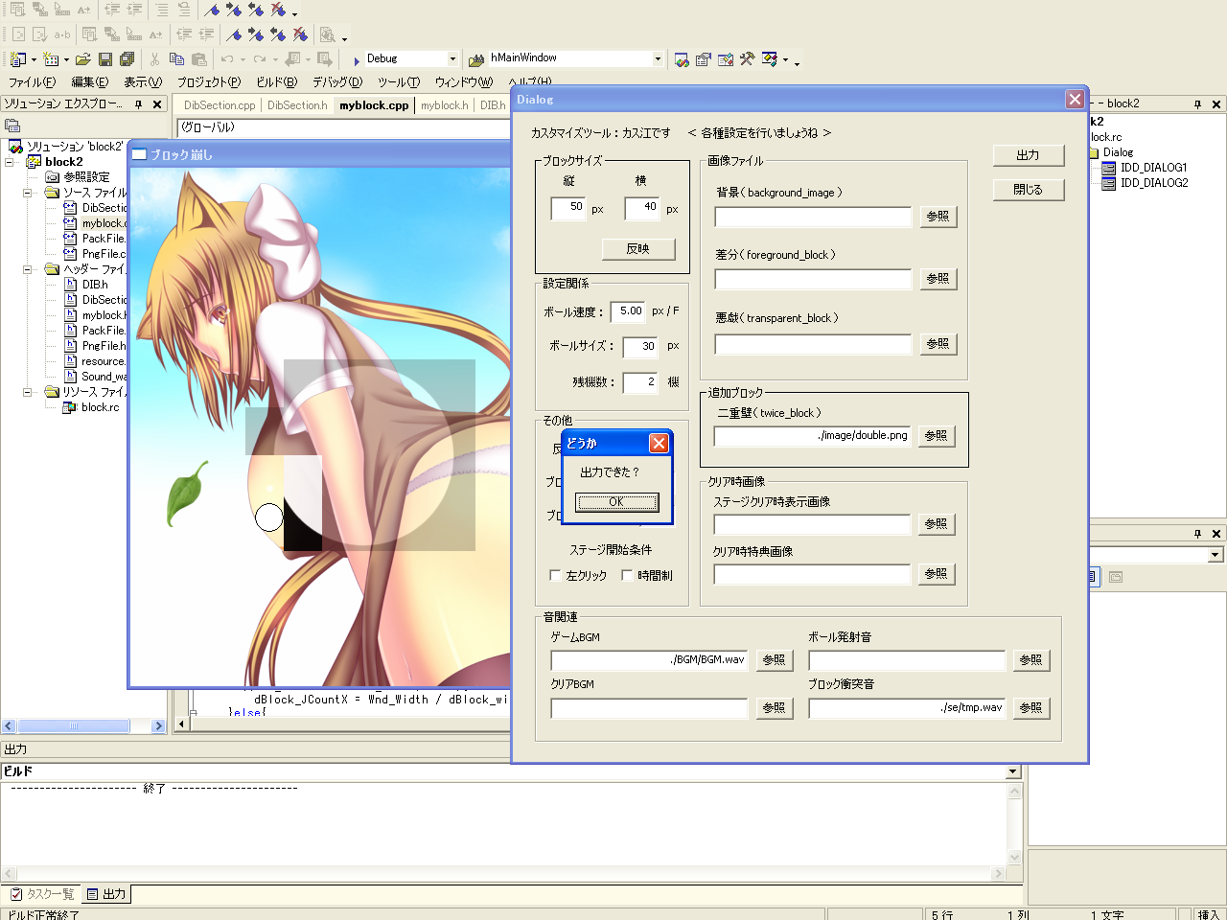Pin the Solution Explorer panel with pushpin icon
Image resolution: width=1227 pixels, height=920 pixels.
tap(139, 103)
